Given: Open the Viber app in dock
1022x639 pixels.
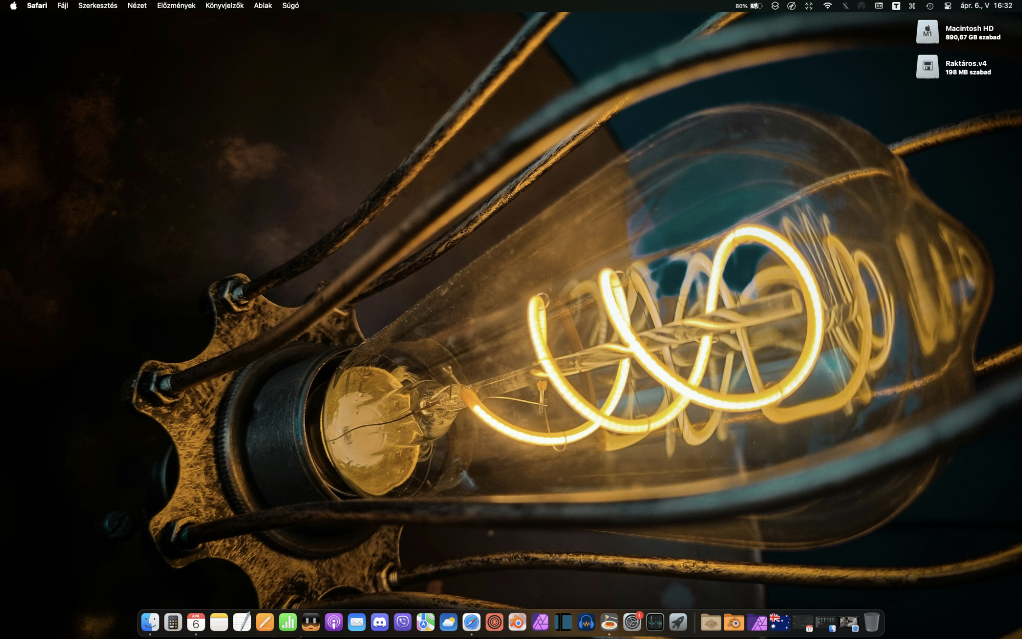Looking at the screenshot, I should (403, 622).
